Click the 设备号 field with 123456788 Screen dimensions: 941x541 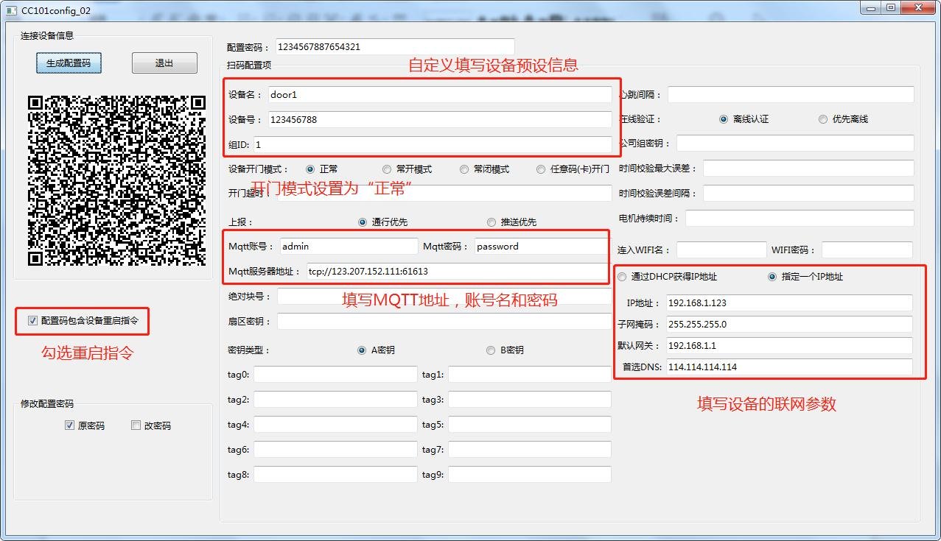(x=439, y=119)
